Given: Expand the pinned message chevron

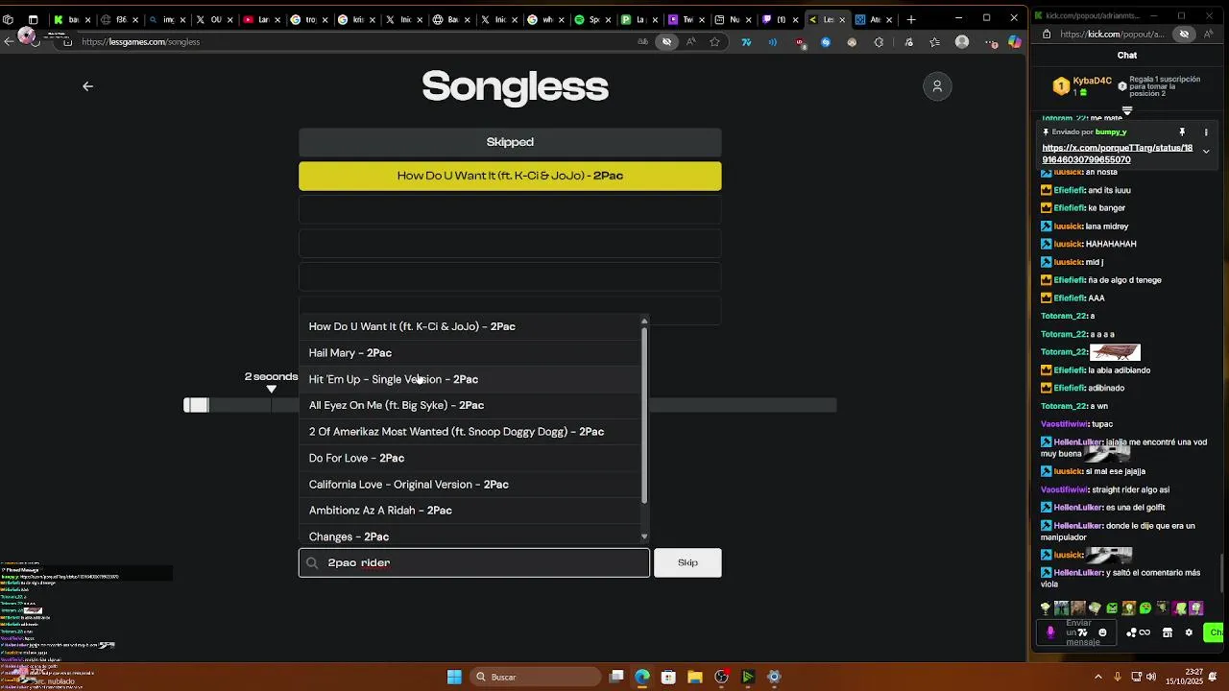Looking at the screenshot, I should pos(1206,152).
